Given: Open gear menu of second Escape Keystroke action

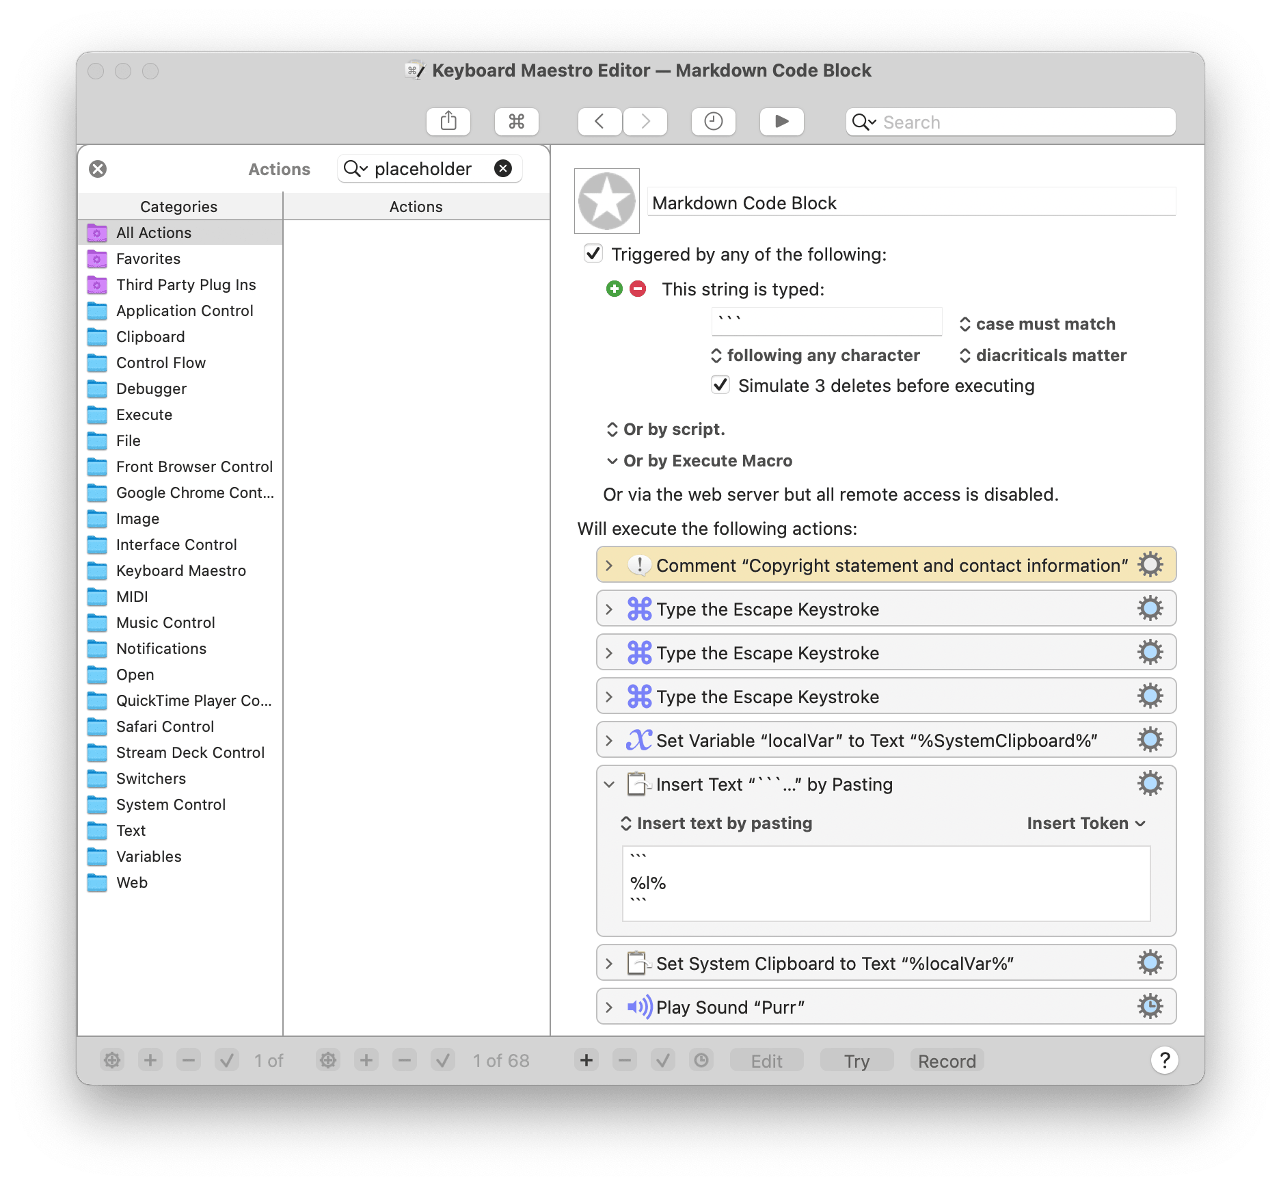Looking at the screenshot, I should coord(1150,653).
